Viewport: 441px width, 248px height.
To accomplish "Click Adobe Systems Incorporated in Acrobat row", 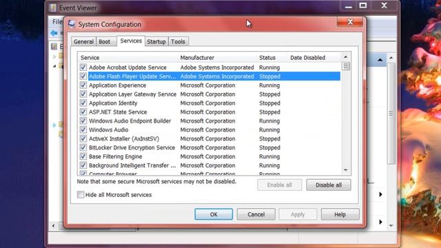I will click(217, 68).
